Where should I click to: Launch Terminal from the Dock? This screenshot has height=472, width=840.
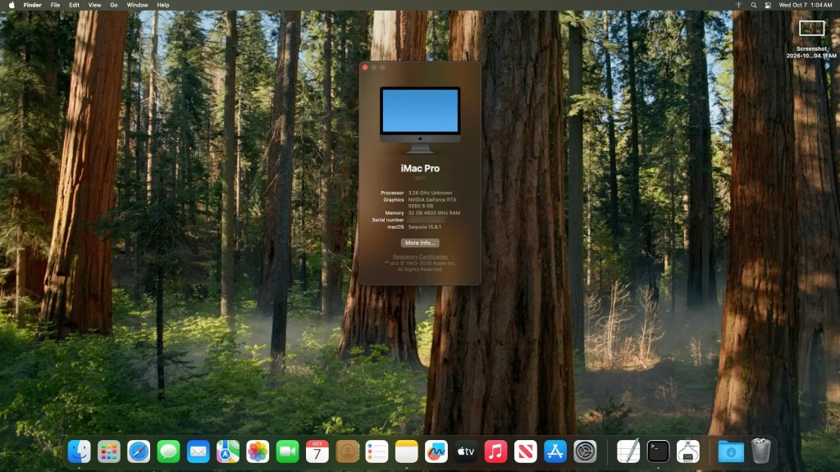click(658, 452)
